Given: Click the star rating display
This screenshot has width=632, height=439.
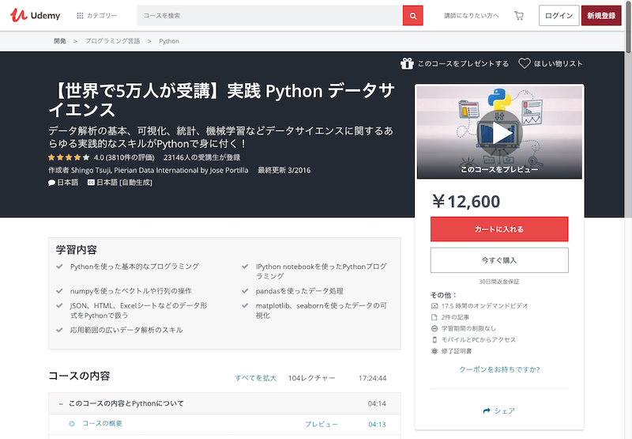Looking at the screenshot, I should coord(69,157).
